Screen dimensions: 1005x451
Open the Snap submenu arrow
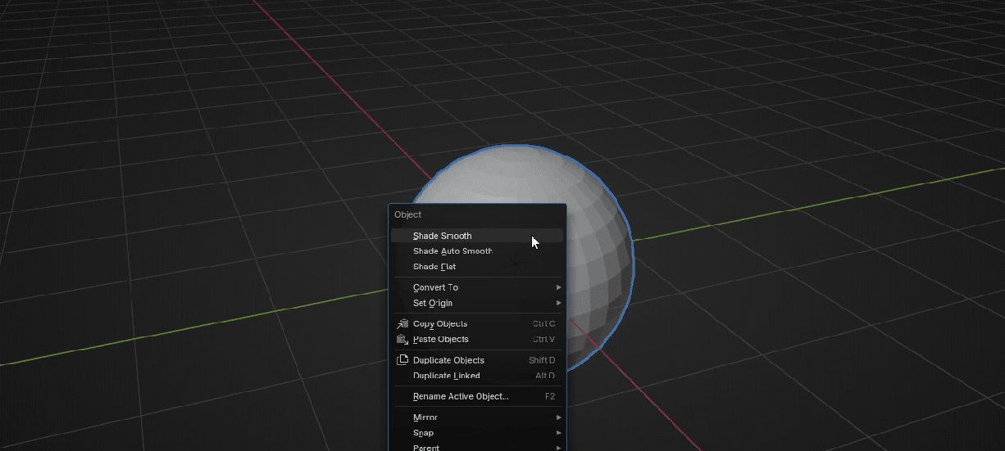pyautogui.click(x=558, y=433)
